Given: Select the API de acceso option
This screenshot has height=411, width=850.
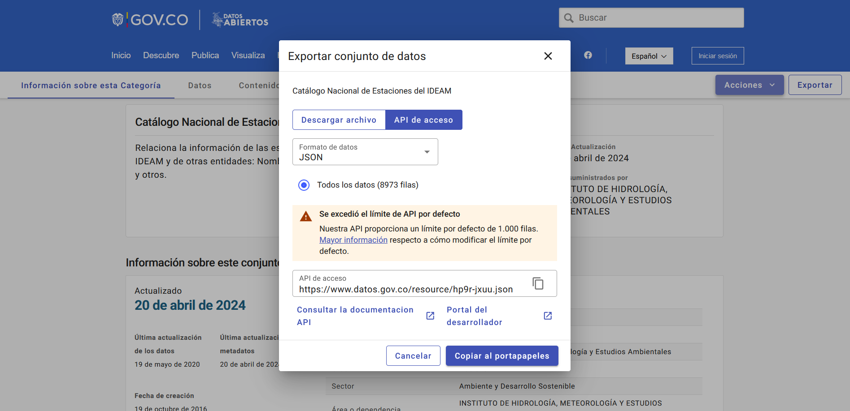Looking at the screenshot, I should point(423,120).
